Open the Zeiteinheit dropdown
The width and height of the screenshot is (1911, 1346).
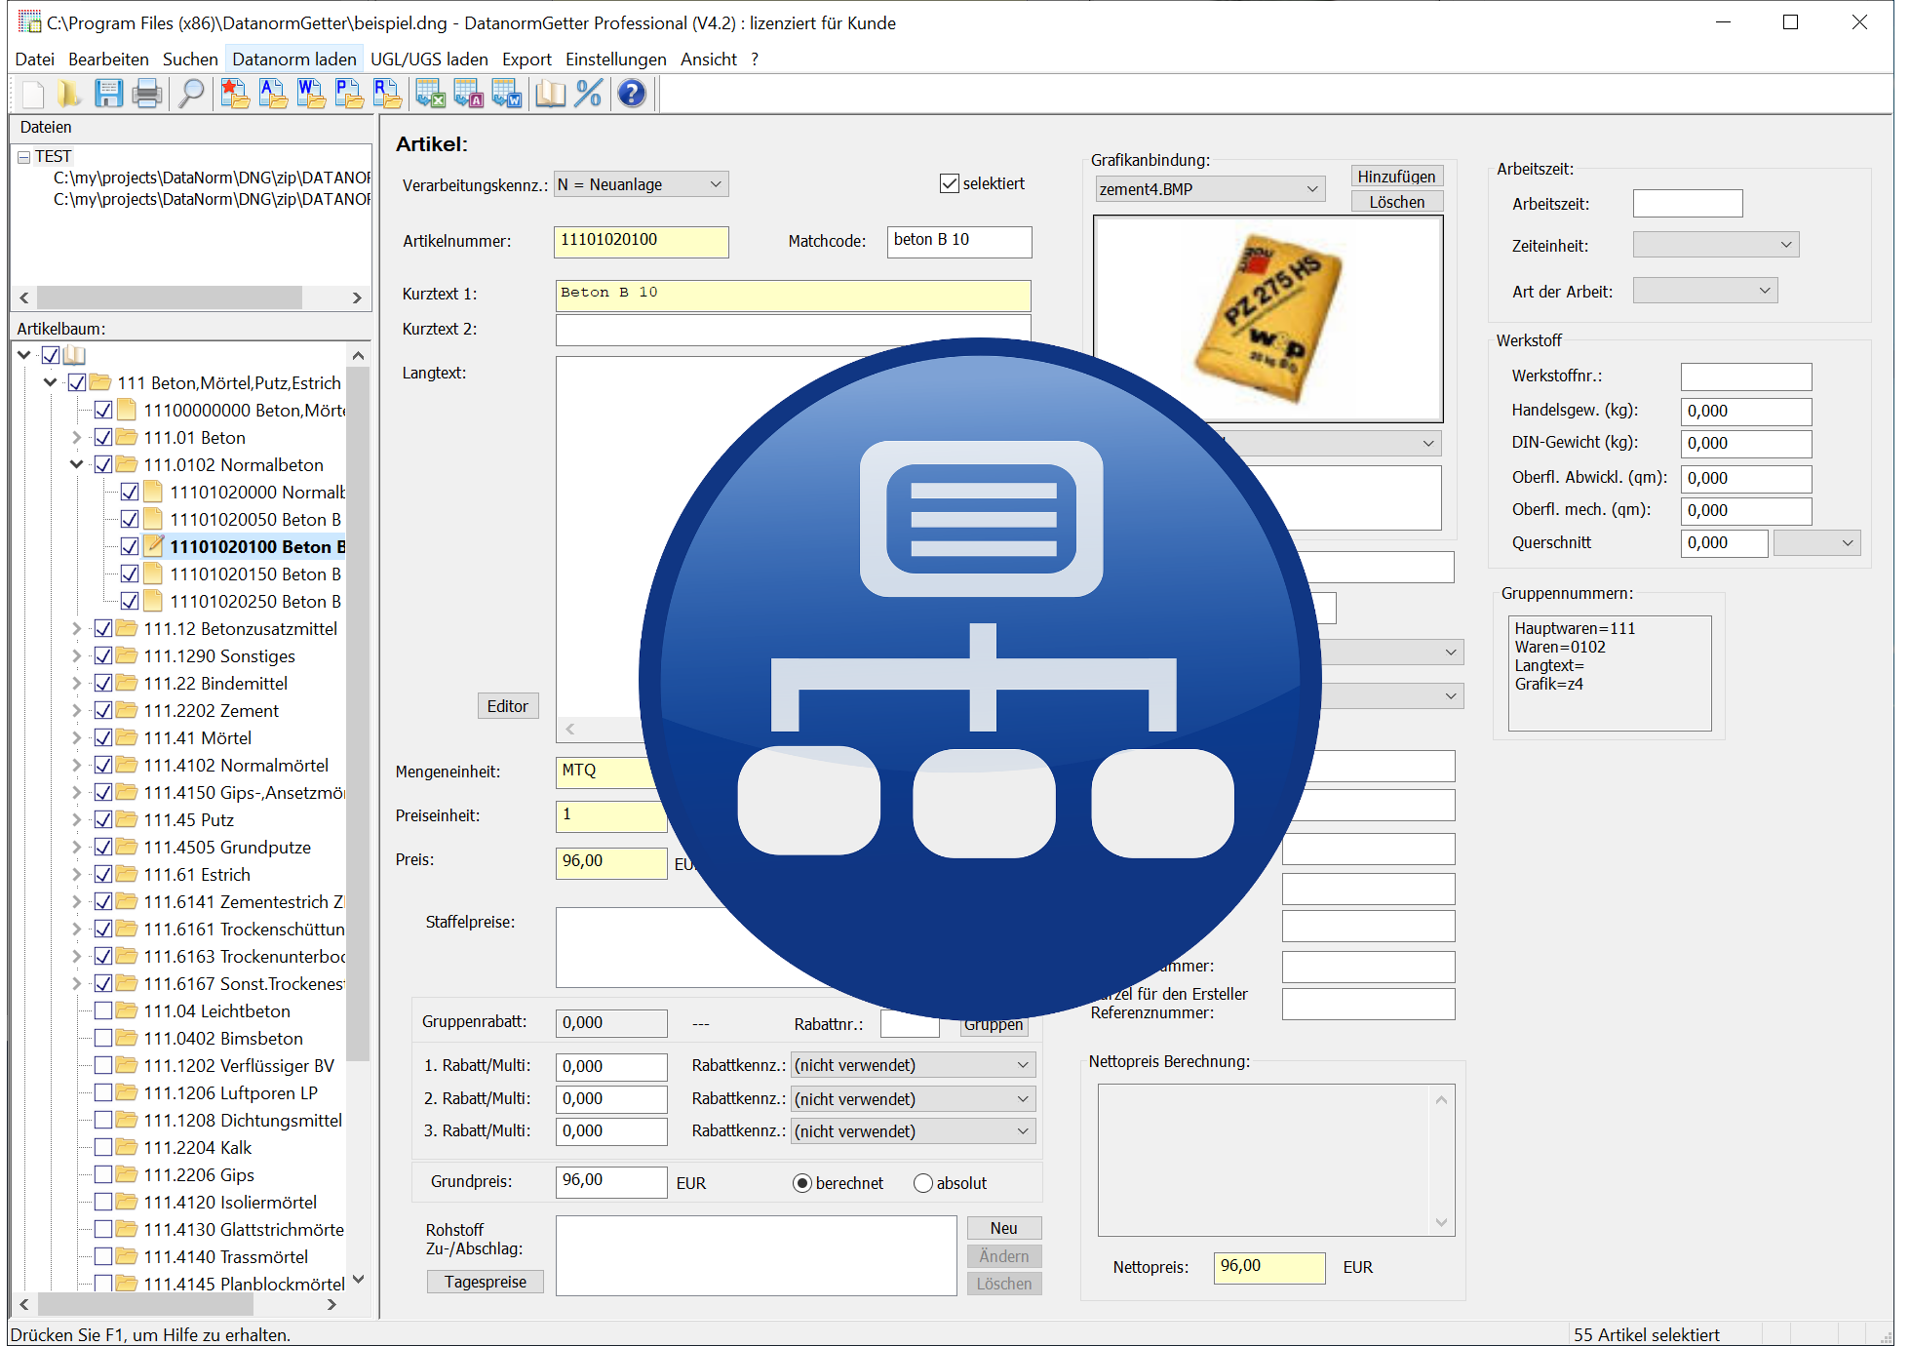coord(1716,245)
